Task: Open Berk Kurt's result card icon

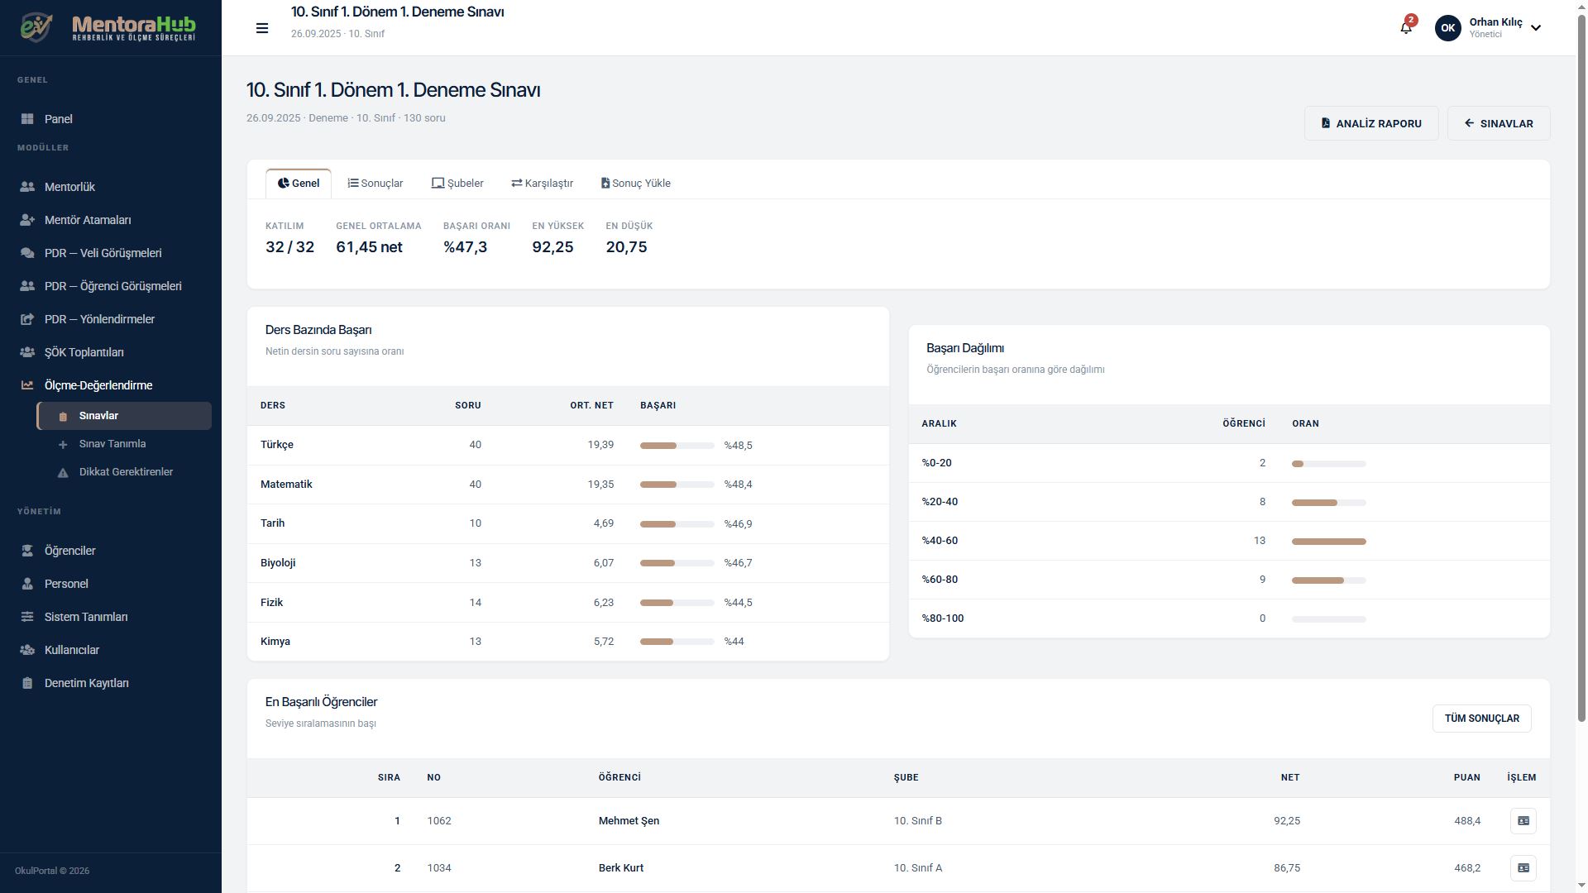Action: pos(1523,868)
